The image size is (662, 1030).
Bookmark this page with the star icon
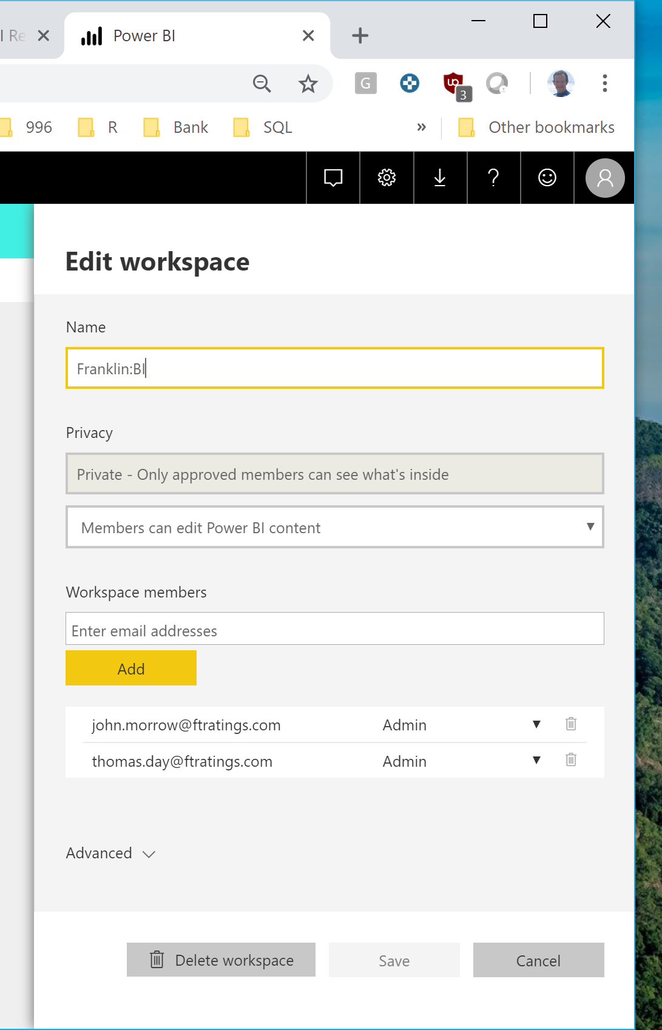click(308, 83)
